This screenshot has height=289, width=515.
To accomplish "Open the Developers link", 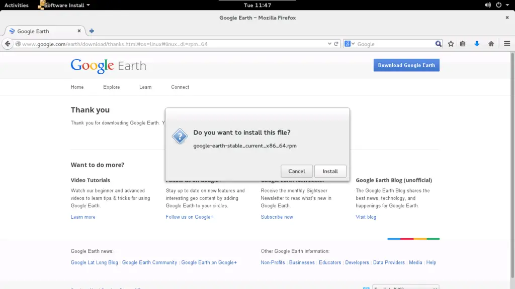I will click(x=357, y=262).
